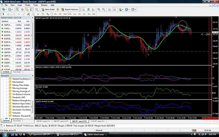Switch to Supernova GBP/JPY taskbar window
The height and width of the screenshot is (137, 219).
[x=41, y=135]
